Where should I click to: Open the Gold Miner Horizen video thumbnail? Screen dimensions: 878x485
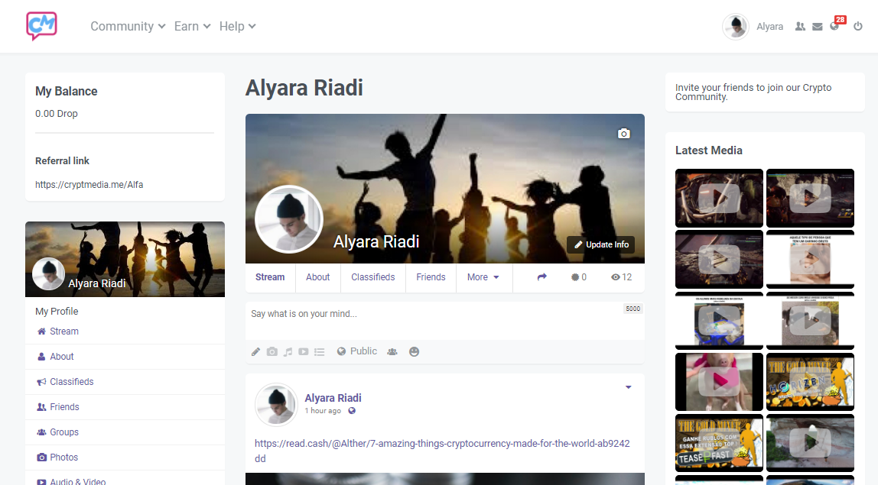(810, 382)
